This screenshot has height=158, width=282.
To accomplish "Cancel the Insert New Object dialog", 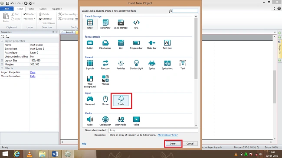I will tap(190, 144).
